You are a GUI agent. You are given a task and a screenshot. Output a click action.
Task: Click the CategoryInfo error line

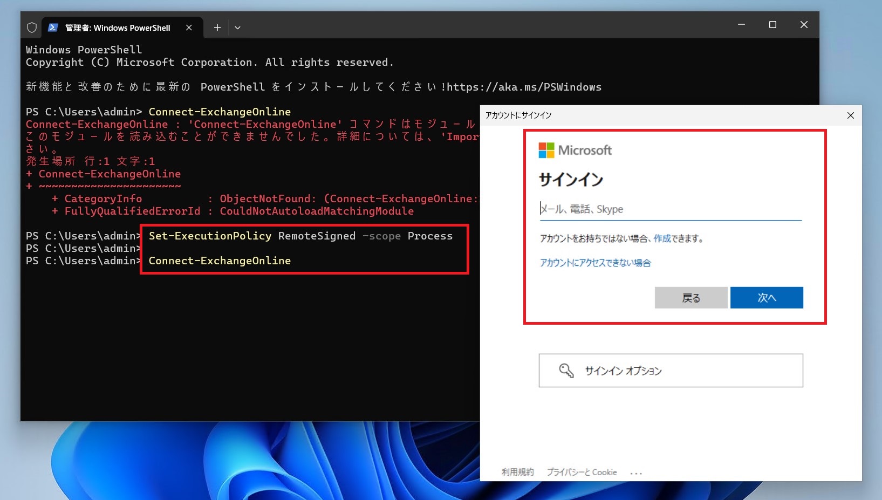click(264, 198)
